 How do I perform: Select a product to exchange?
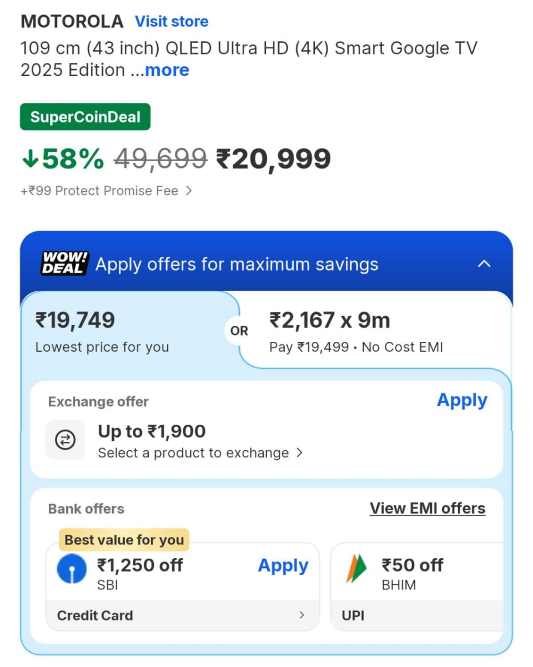200,452
